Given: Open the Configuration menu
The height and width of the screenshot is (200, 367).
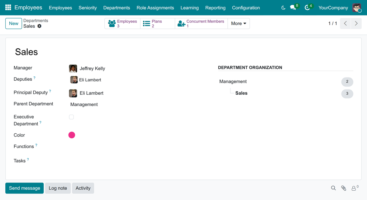Looking at the screenshot, I should click(x=246, y=8).
